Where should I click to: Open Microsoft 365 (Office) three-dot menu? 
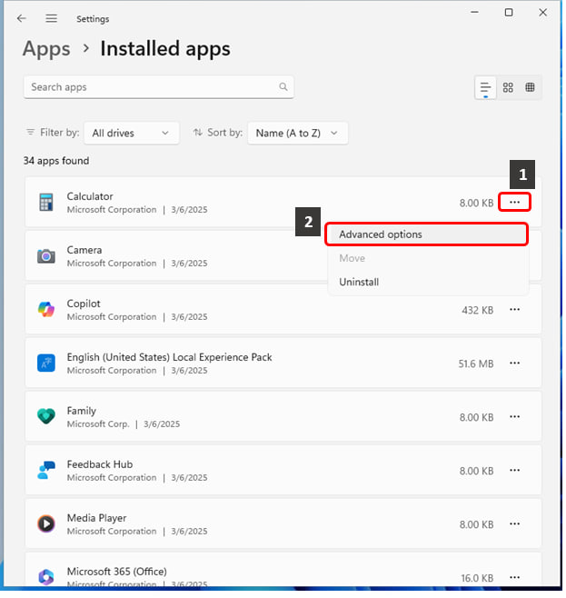[514, 577]
